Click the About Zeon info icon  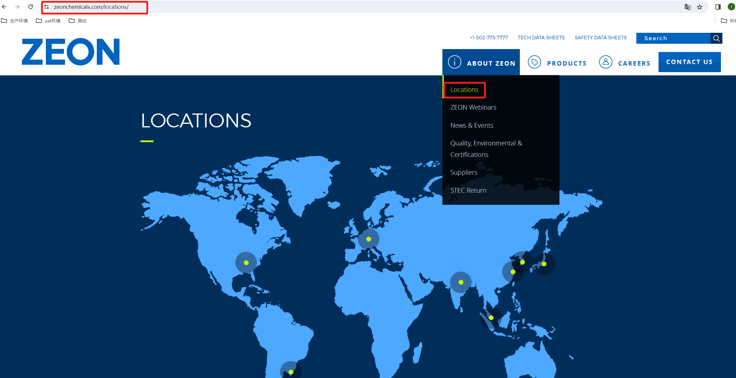454,62
